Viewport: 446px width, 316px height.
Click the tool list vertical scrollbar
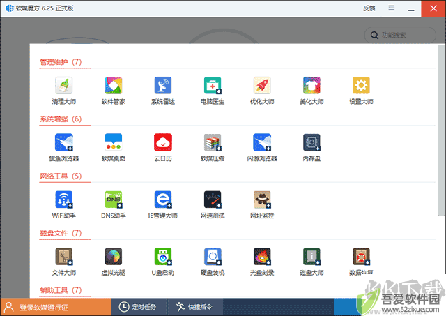coord(441,130)
